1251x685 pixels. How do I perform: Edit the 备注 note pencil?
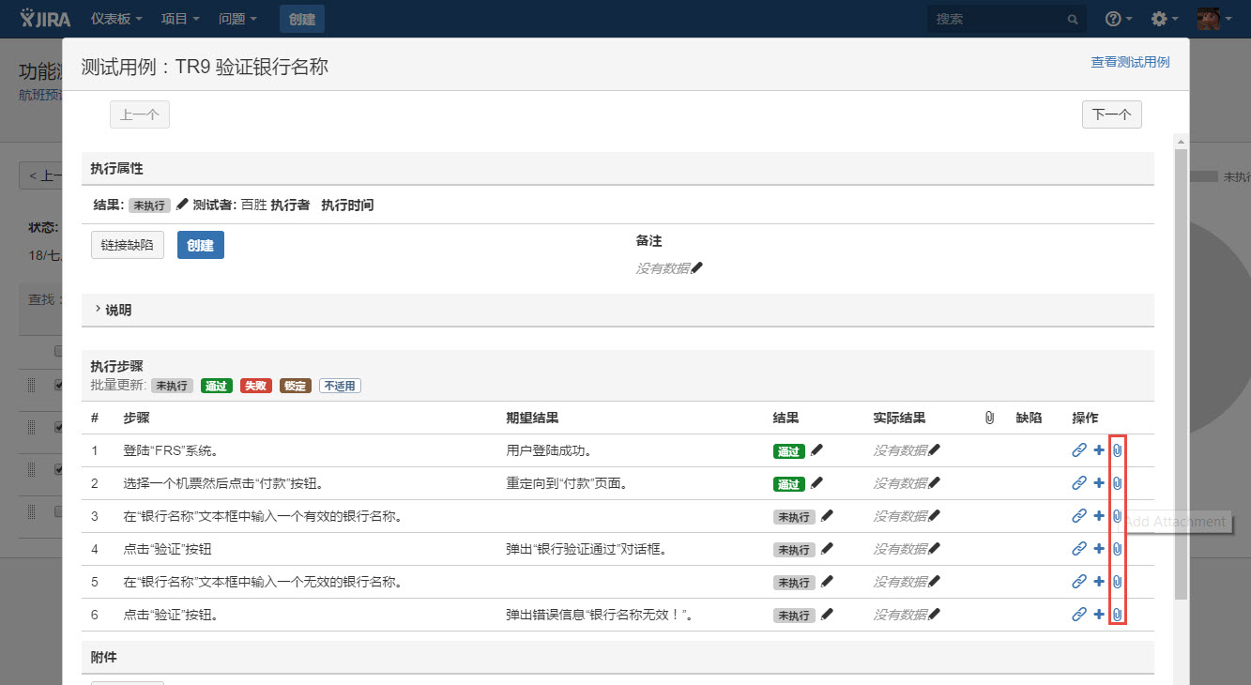coord(696,268)
